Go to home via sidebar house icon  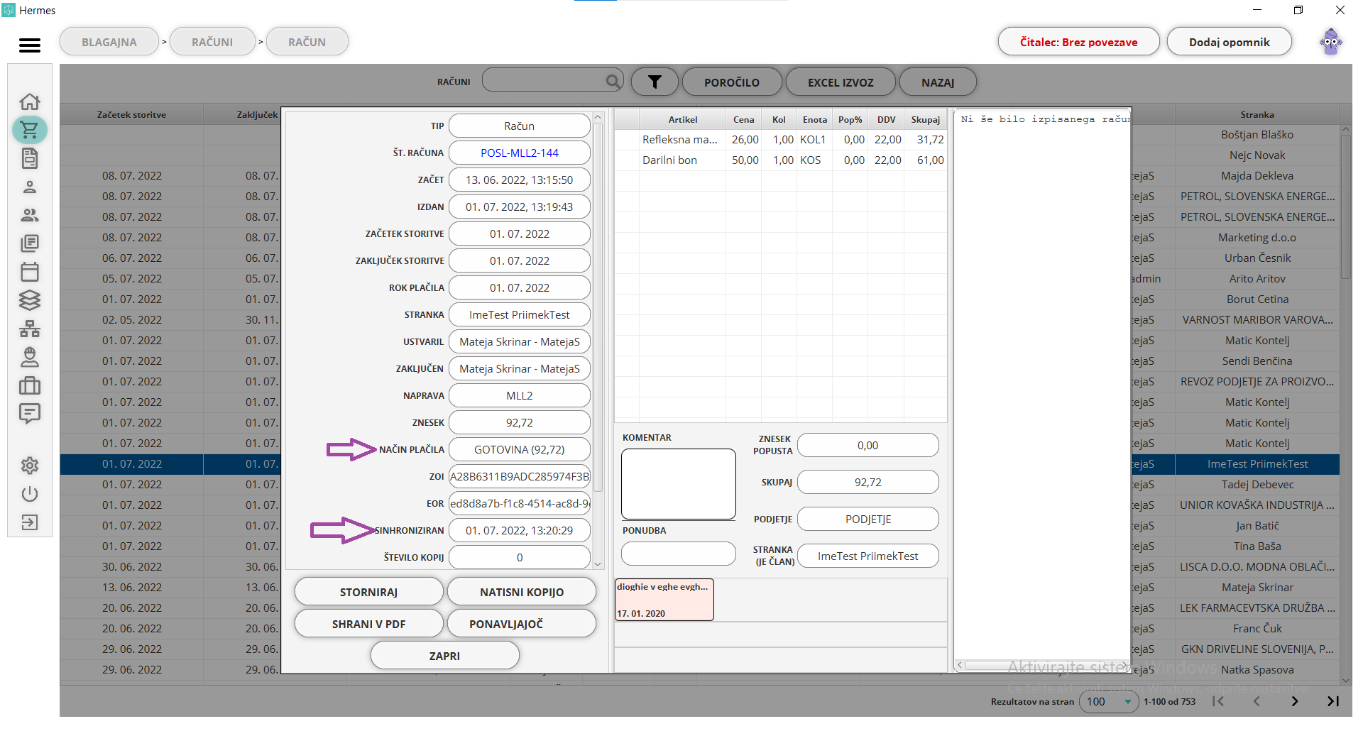coord(30,101)
